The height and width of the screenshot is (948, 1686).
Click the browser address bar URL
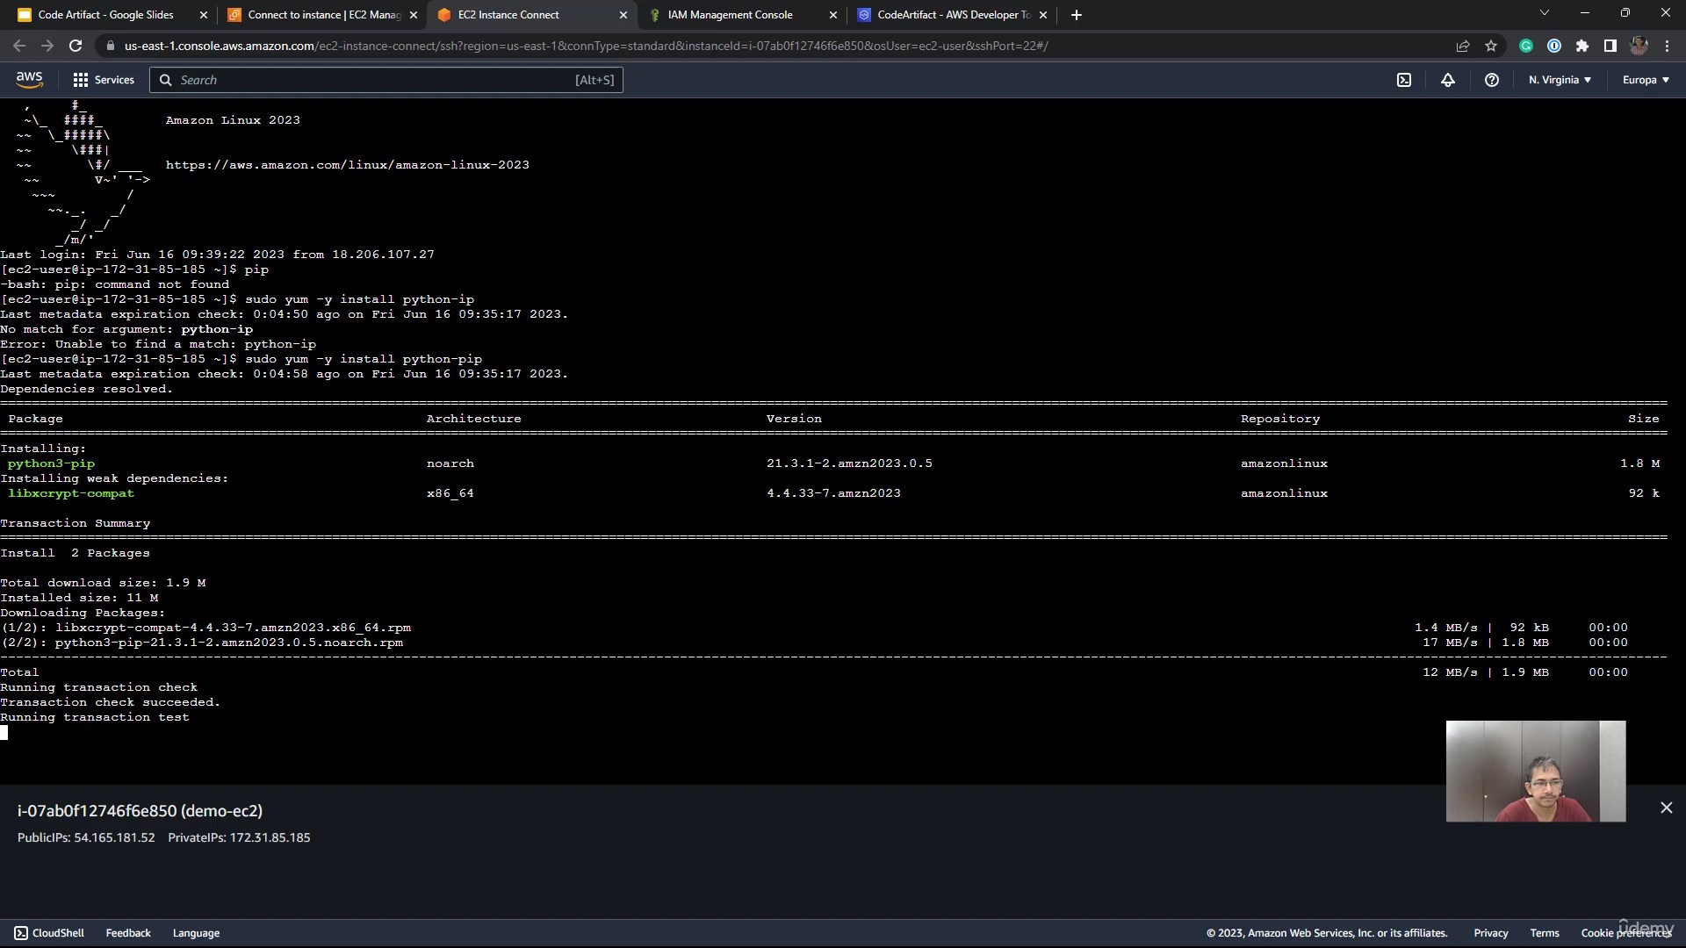click(x=586, y=46)
